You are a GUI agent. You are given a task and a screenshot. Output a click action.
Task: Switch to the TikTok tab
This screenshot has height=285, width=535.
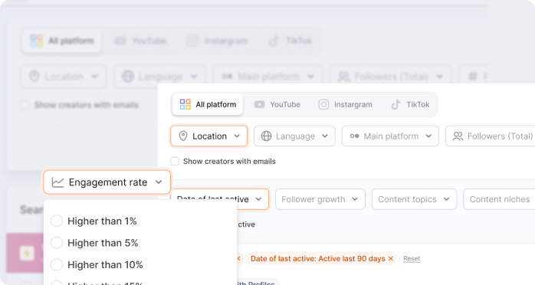pos(410,104)
